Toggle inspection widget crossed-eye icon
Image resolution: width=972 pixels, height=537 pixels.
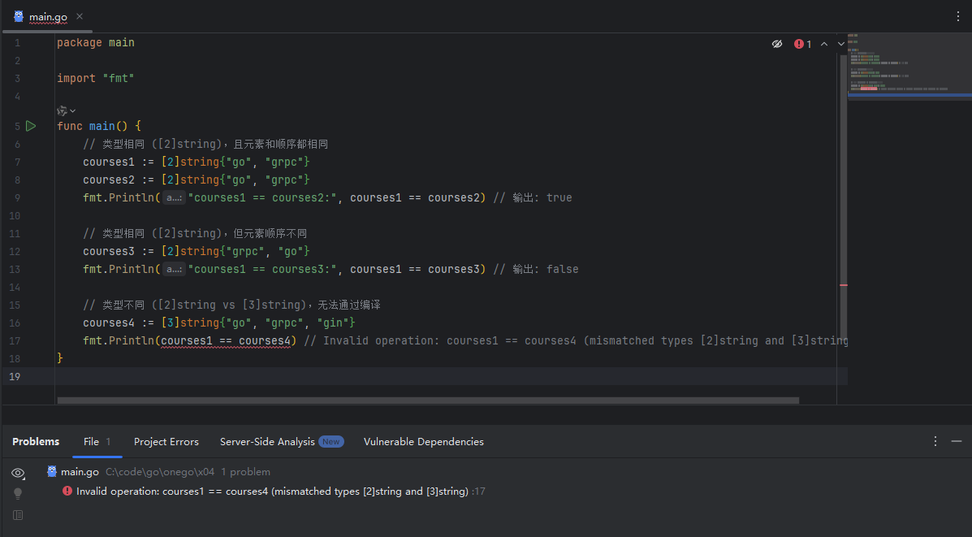coord(777,44)
